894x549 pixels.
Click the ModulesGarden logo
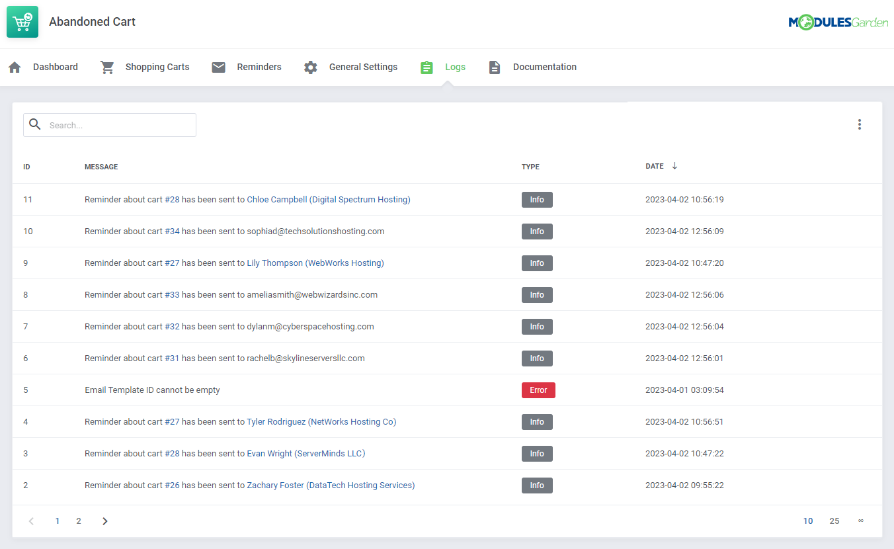[838, 21]
